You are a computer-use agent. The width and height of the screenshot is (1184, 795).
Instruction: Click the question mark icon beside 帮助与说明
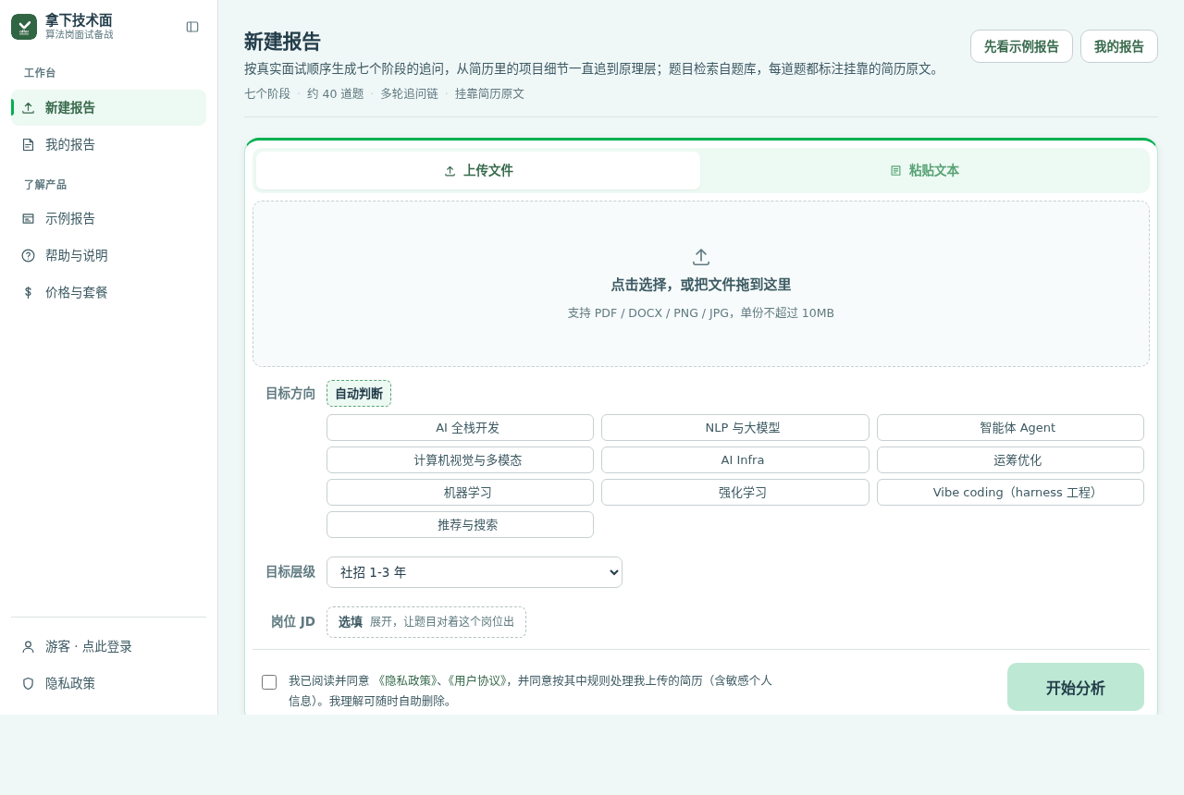(x=28, y=255)
